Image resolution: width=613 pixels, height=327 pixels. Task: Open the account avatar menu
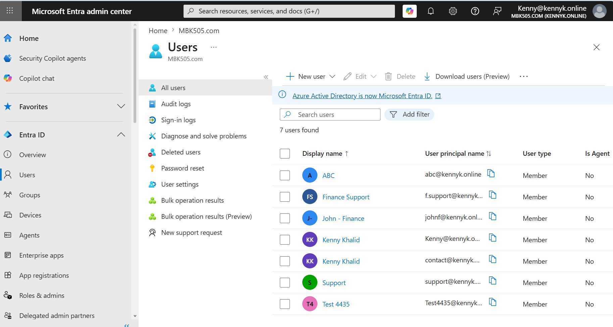tap(599, 11)
